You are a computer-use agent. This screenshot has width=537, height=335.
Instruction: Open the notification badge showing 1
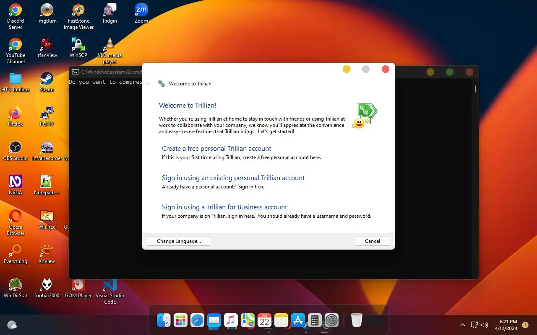click(525, 325)
